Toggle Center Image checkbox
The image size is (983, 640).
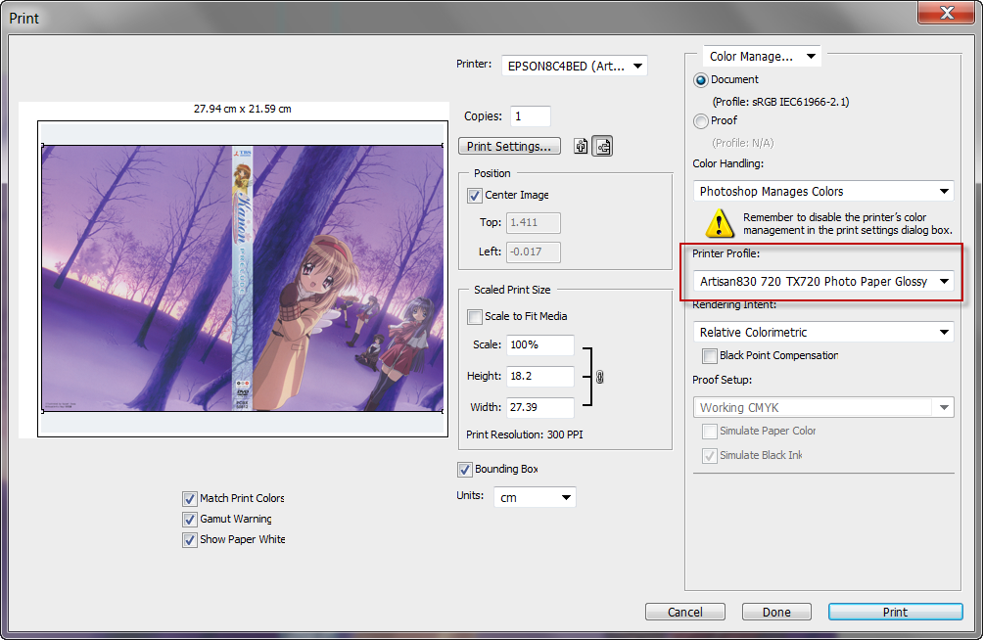click(475, 196)
